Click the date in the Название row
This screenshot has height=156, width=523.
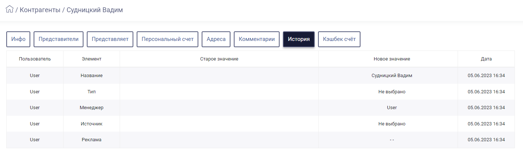pos(486,76)
